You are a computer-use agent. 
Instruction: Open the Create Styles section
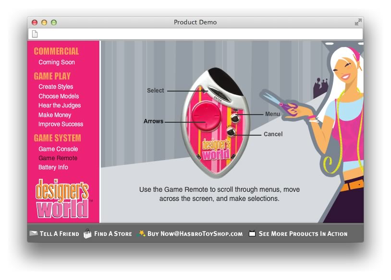(x=56, y=87)
